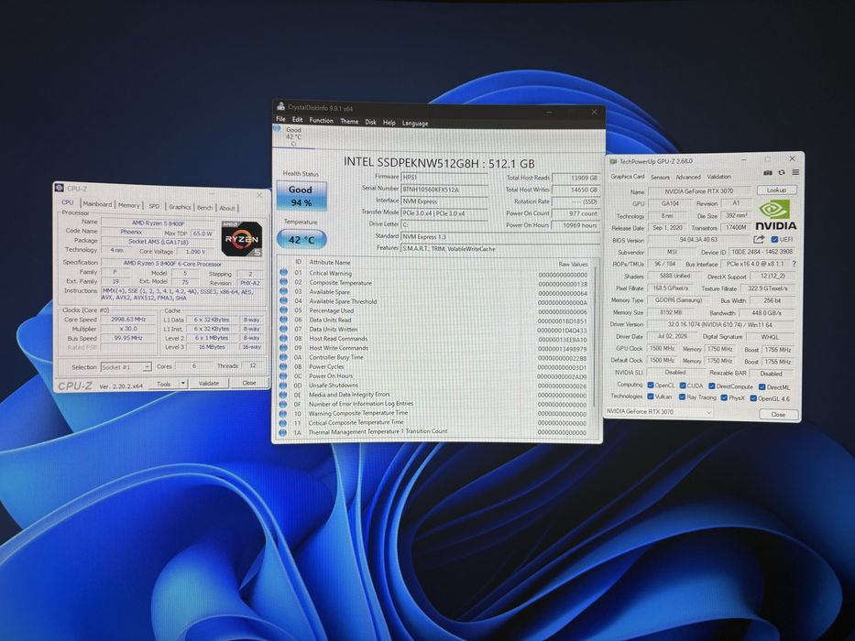Click the Validate button in CPU-Z
Screen dimensions: 855x641
coord(209,383)
